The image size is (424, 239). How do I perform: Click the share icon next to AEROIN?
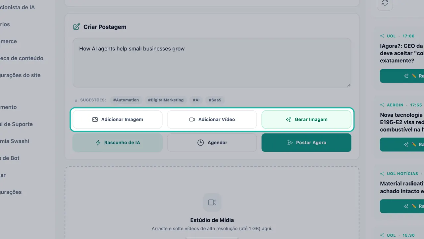click(382, 105)
